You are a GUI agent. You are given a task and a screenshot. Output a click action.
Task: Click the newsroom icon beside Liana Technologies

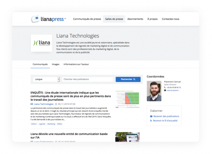(x=32, y=104)
